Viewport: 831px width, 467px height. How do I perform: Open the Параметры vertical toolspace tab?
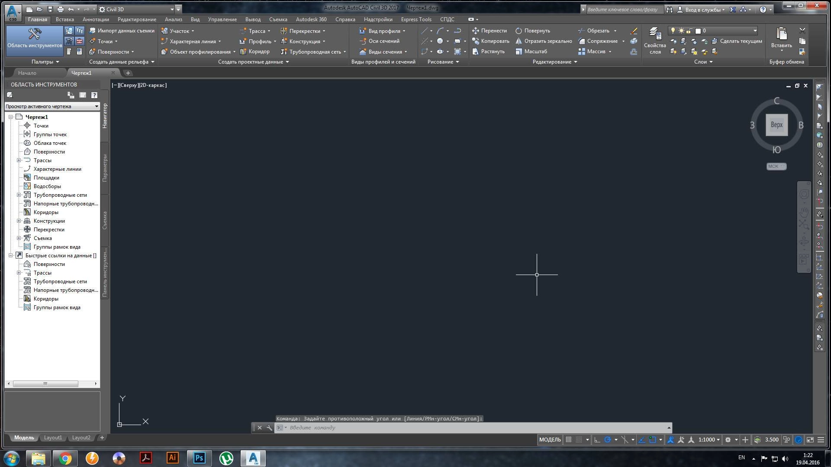[x=105, y=168]
